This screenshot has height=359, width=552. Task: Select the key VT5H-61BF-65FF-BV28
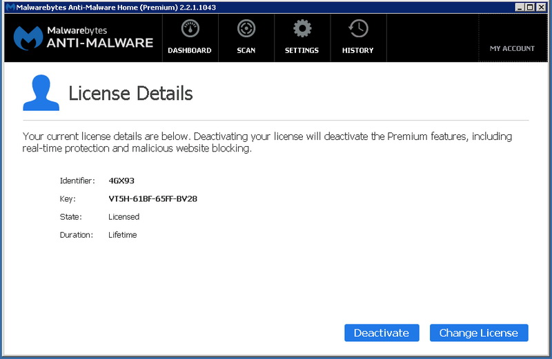tap(152, 198)
